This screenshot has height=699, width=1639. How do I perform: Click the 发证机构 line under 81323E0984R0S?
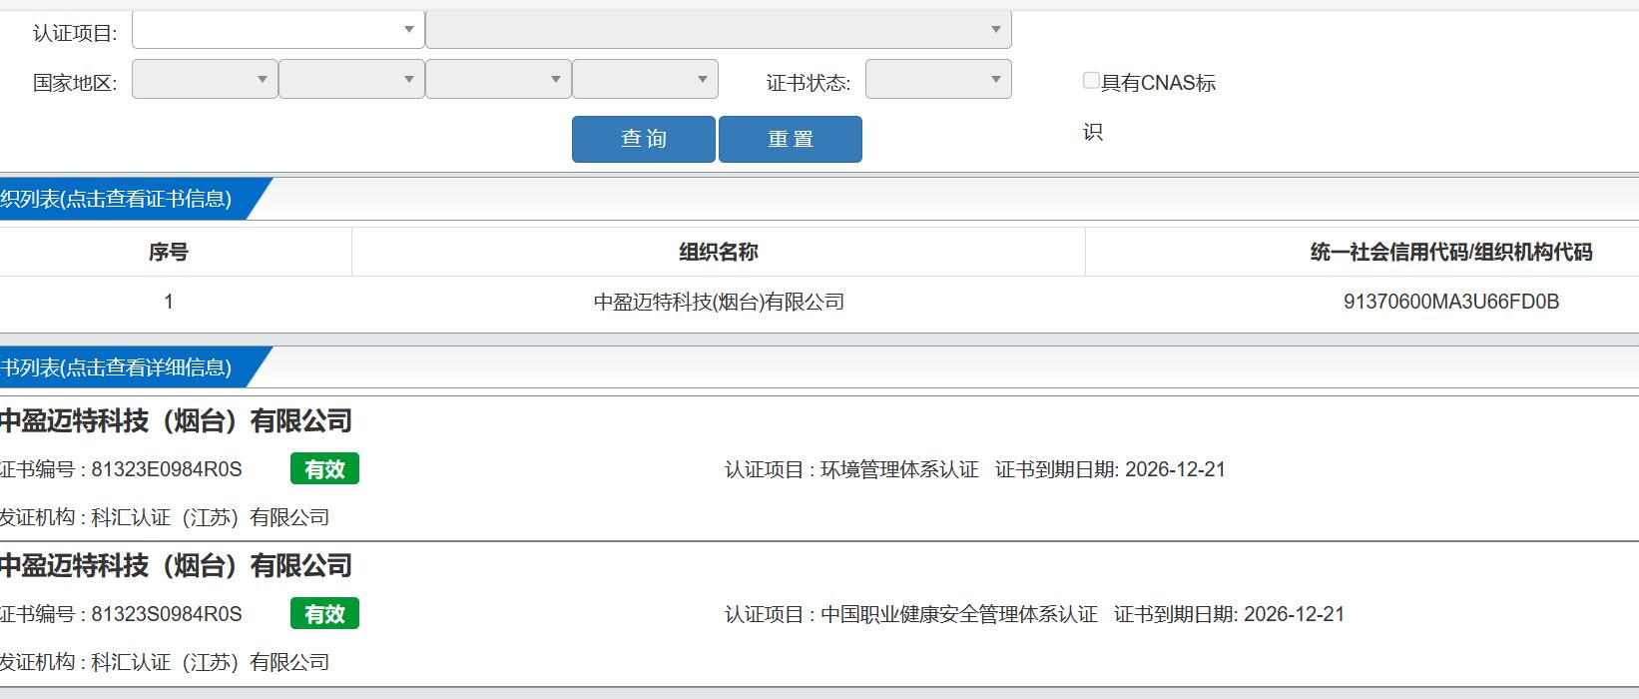coord(165,517)
